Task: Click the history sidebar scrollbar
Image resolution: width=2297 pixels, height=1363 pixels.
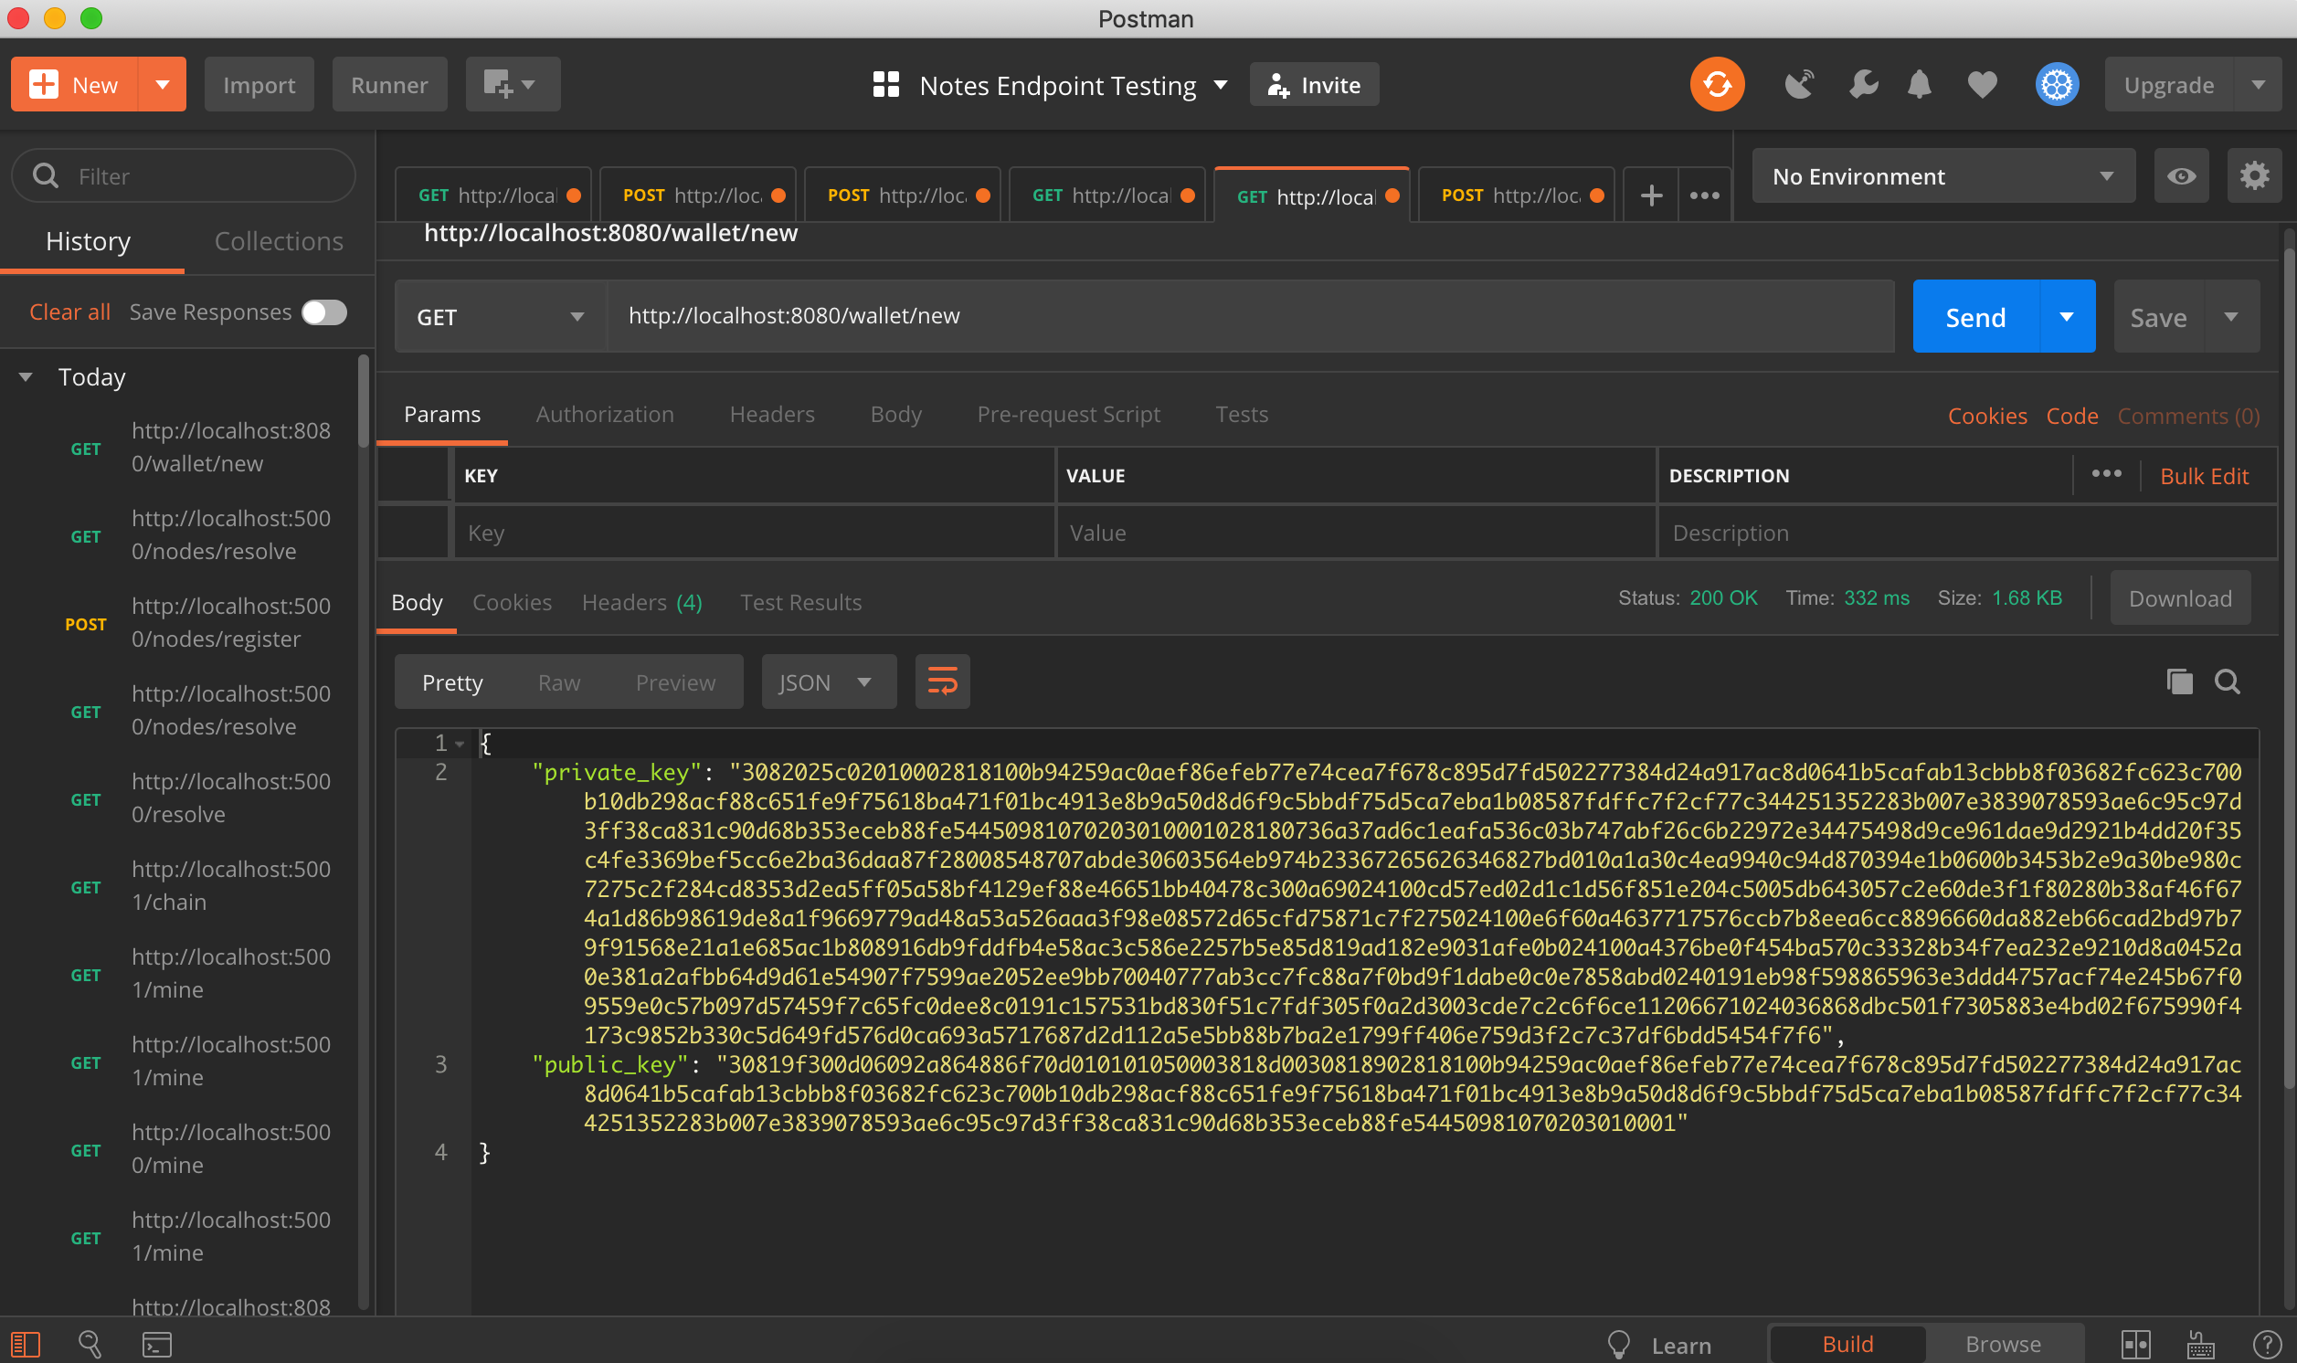Action: pyautogui.click(x=364, y=399)
